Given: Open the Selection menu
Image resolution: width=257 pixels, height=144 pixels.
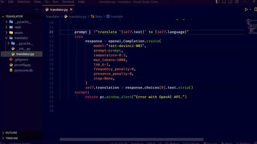Looking at the screenshot, I should click(x=24, y=2).
